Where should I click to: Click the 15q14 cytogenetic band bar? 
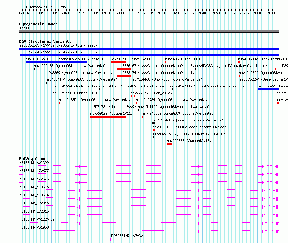click(x=149, y=31)
